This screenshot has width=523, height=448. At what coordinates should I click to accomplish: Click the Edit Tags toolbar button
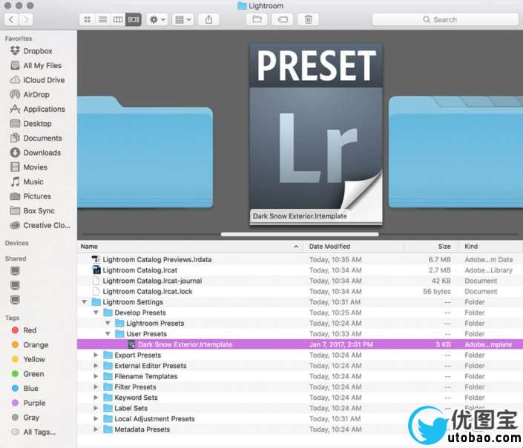(283, 20)
